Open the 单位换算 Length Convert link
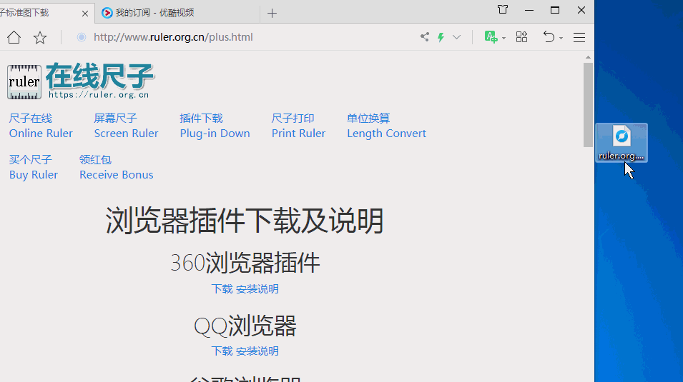Image resolution: width=683 pixels, height=382 pixels. click(x=386, y=126)
